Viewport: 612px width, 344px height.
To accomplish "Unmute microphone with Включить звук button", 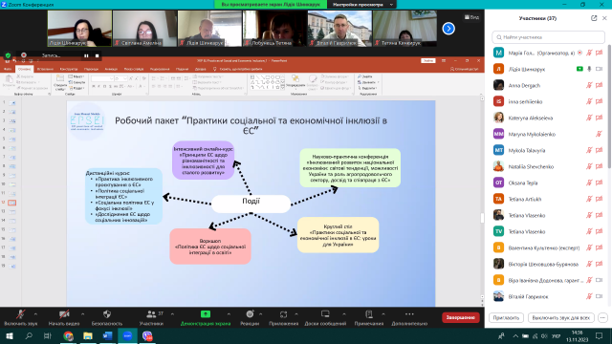I will click(x=21, y=317).
